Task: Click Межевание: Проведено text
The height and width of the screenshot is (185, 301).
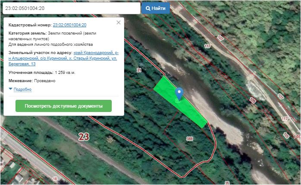Action: click(32, 81)
